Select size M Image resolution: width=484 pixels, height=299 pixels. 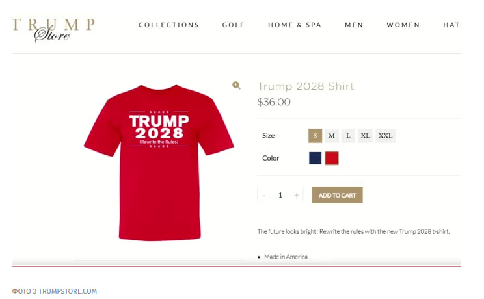tap(332, 136)
